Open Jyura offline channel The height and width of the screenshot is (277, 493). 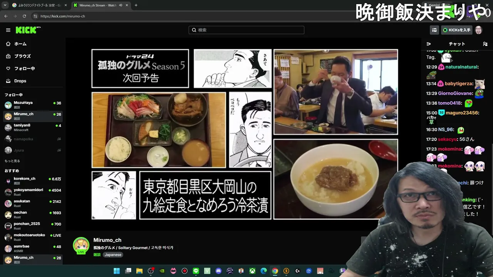tap(33, 150)
